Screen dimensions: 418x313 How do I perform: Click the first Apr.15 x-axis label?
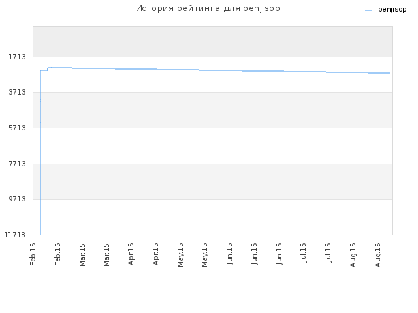(131, 254)
